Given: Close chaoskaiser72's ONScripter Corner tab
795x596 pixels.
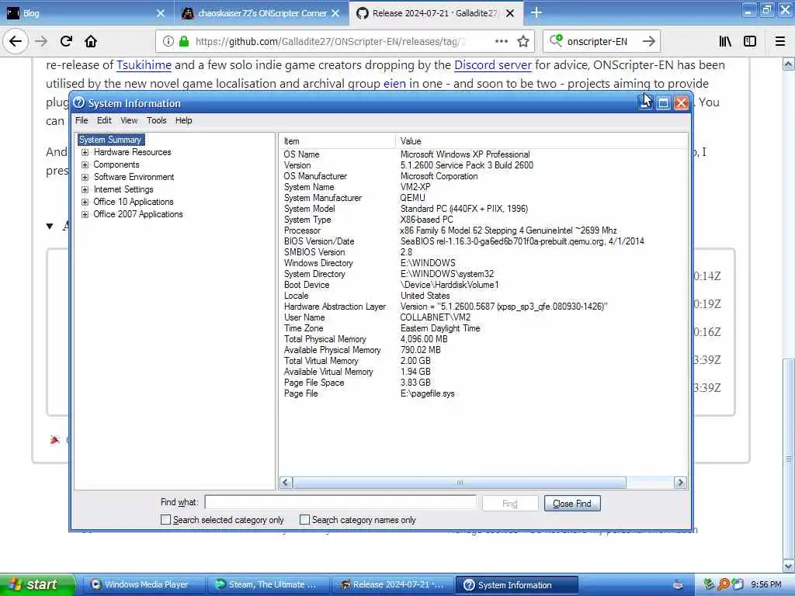Looking at the screenshot, I should click(x=335, y=13).
